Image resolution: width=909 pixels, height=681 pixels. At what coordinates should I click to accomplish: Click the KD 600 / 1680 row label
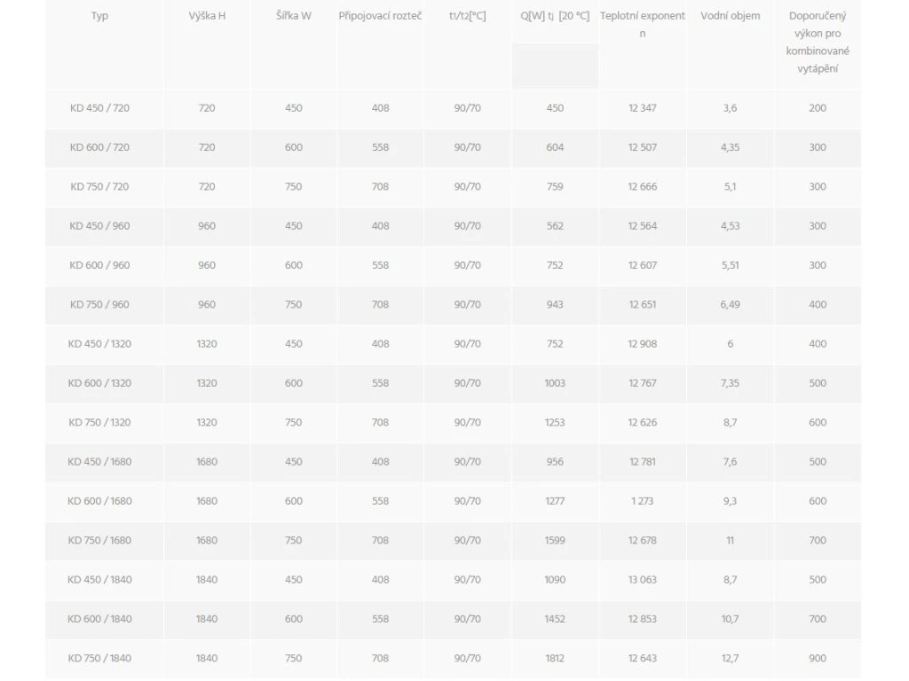[x=99, y=501]
